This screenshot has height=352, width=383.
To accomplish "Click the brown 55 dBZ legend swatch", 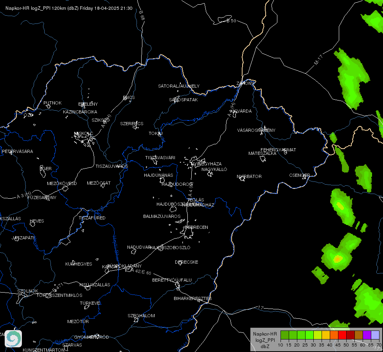I will 359,335.
